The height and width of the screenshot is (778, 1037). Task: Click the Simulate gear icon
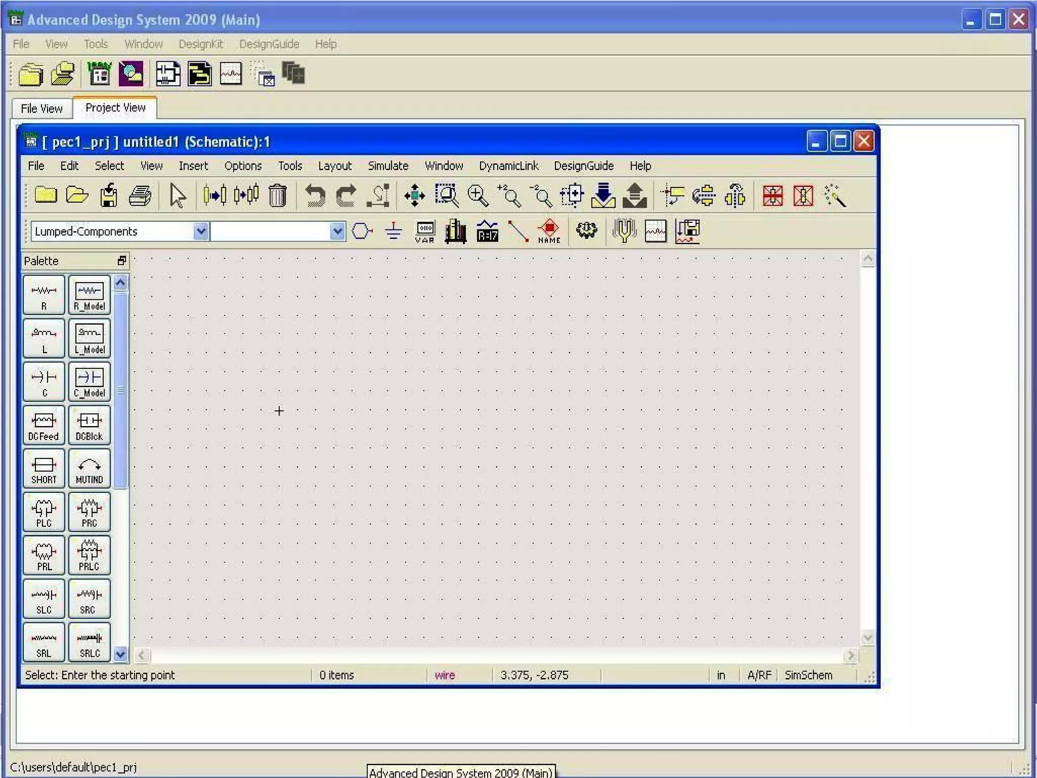[x=586, y=230]
